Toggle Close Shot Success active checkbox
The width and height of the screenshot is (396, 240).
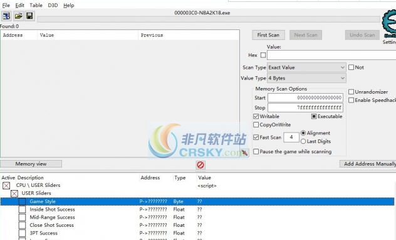(x=22, y=225)
